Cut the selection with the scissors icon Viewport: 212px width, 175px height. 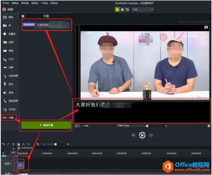point(13,144)
